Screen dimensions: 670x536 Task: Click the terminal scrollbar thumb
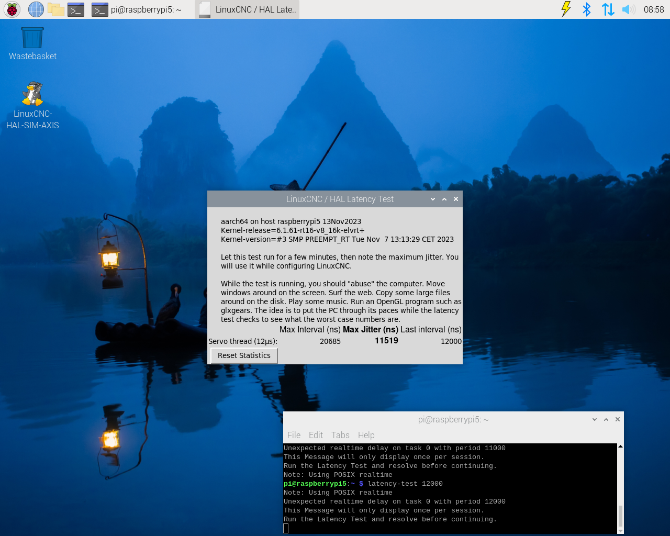pos(620,516)
